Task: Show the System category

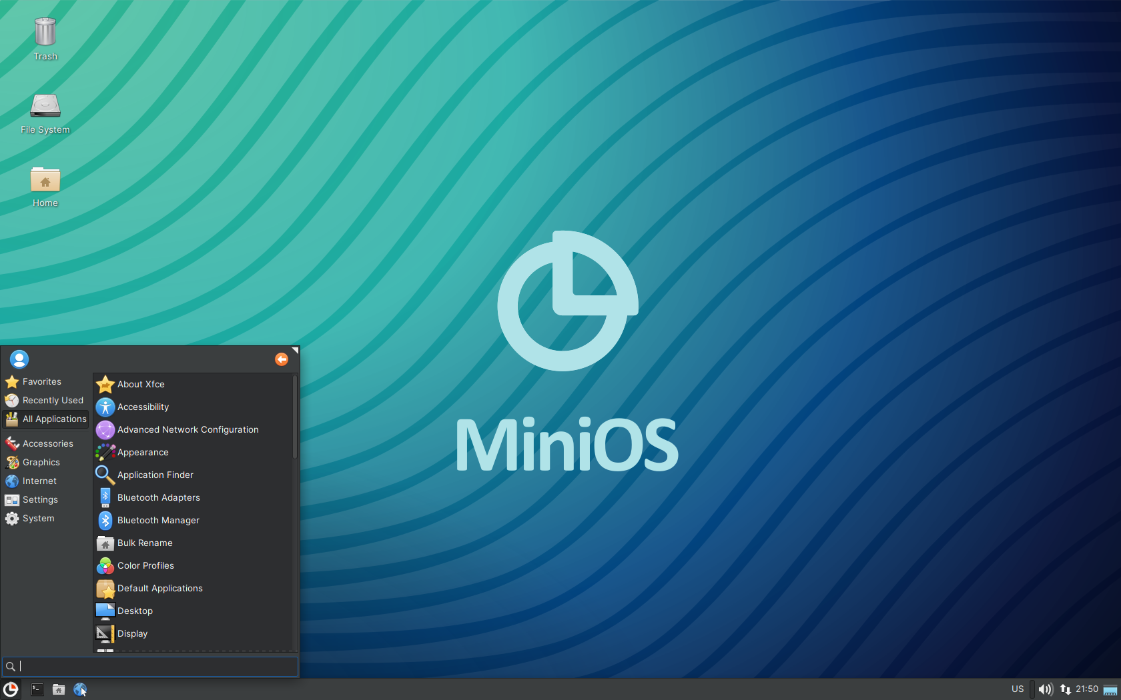Action: [x=45, y=518]
